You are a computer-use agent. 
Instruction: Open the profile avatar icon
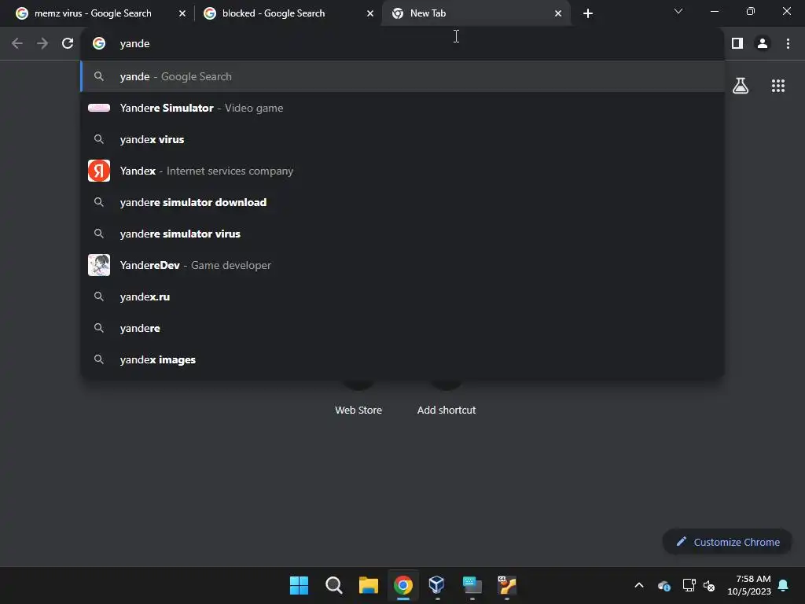pos(763,44)
